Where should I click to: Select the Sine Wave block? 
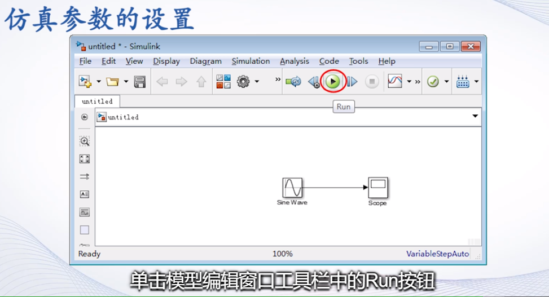point(292,188)
